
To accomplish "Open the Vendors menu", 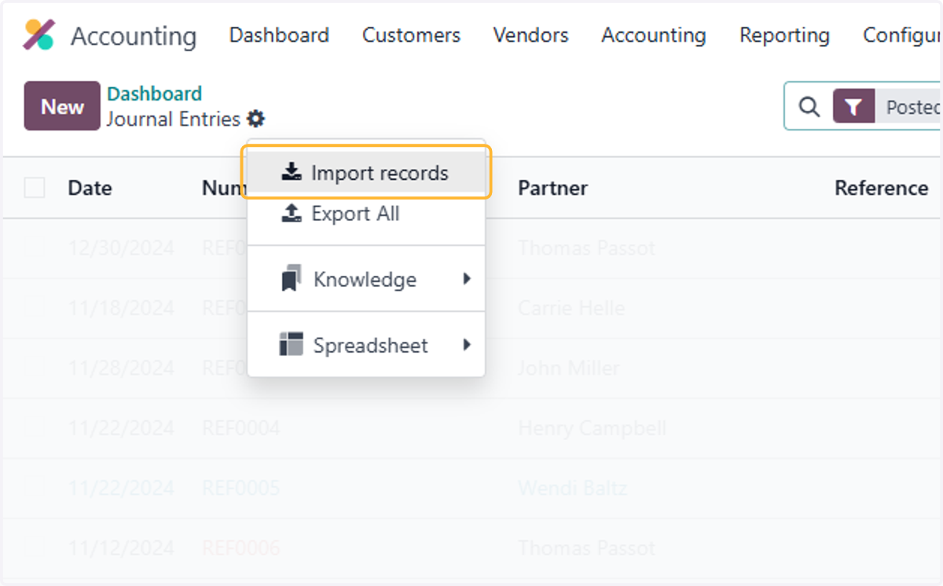I will 530,35.
